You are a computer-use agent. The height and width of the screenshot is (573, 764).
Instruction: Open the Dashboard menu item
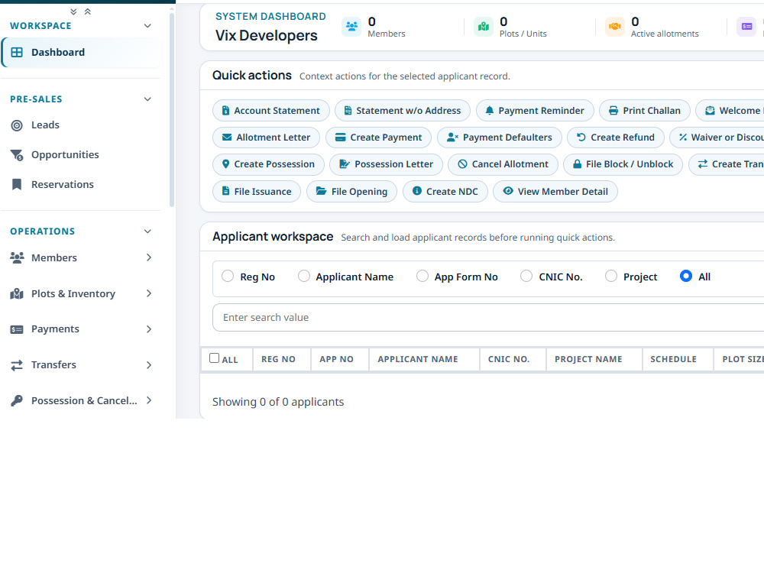click(81, 52)
